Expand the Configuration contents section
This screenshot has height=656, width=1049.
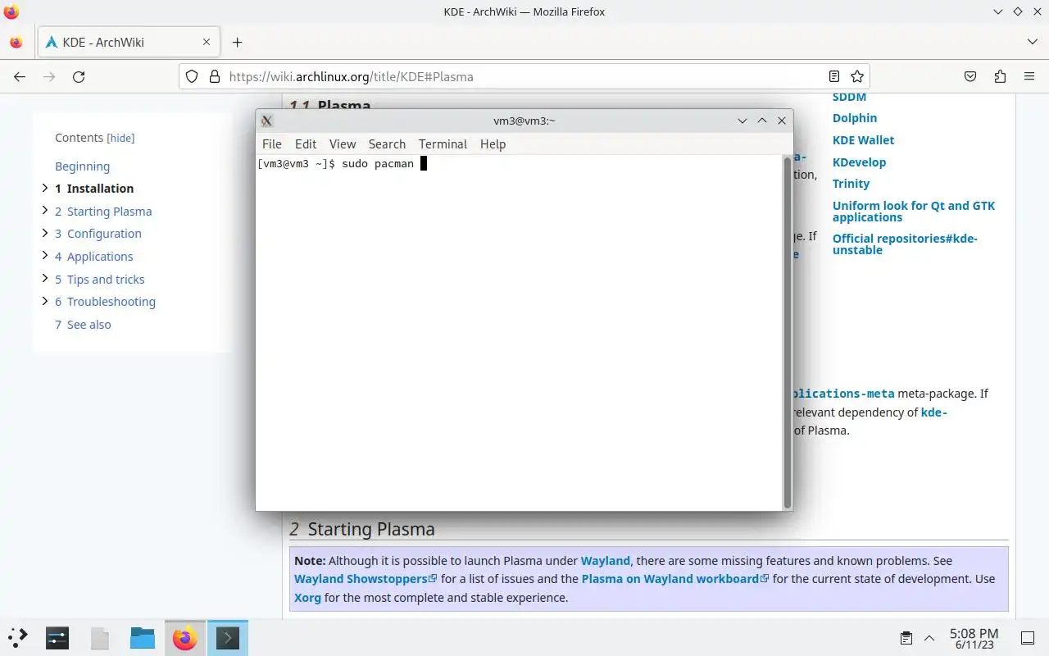(x=45, y=233)
